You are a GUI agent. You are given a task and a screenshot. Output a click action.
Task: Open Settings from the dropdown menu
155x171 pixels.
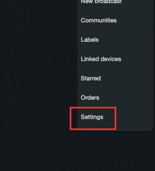pos(115,117)
